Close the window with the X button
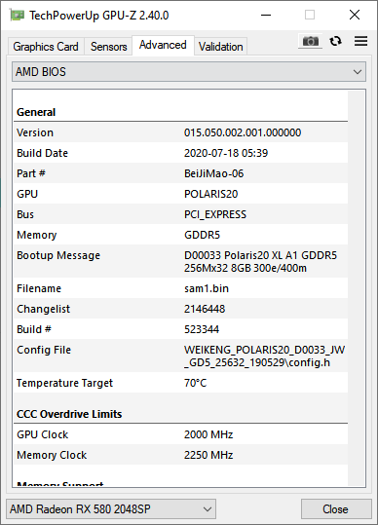Screen dimensions: 378x525 (355, 15)
